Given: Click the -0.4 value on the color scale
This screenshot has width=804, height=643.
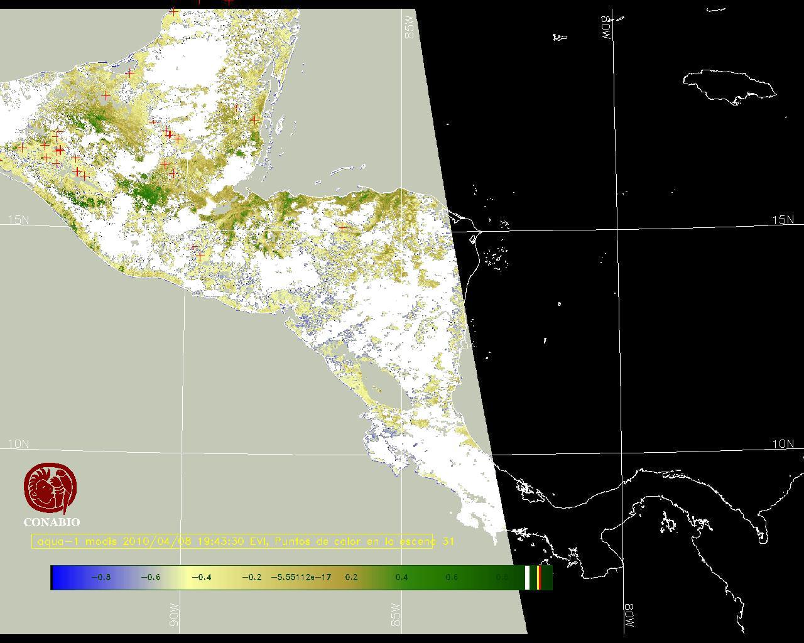Looking at the screenshot, I should point(201,577).
